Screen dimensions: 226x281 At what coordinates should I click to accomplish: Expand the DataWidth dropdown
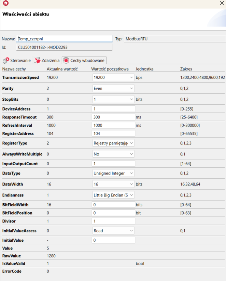[x=113, y=184]
